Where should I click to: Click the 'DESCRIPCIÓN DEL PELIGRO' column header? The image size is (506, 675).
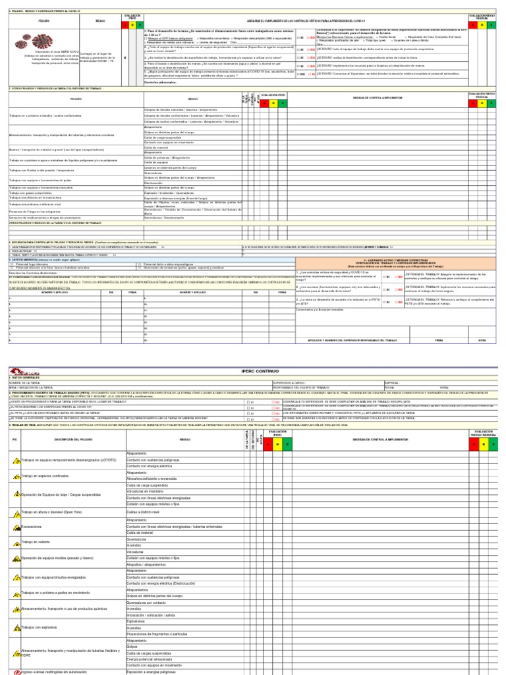pyautogui.click(x=73, y=440)
